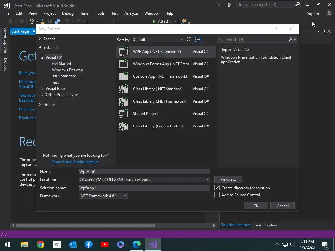This screenshot has width=335, height=251.
Task: Click the Save All toolbar icon
Action: [x=57, y=21]
